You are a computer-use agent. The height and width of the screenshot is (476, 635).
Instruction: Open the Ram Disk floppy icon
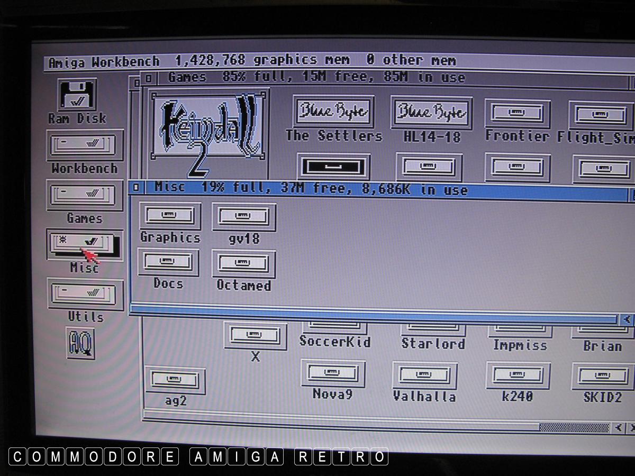pyautogui.click(x=77, y=95)
